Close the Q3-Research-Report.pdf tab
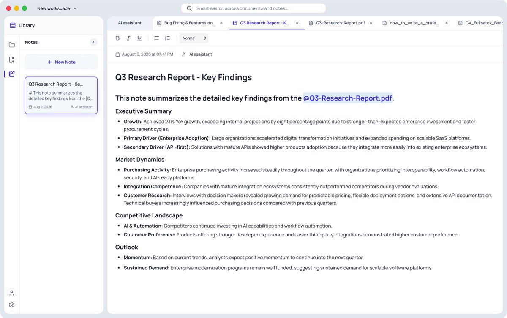The image size is (507, 318). click(371, 23)
